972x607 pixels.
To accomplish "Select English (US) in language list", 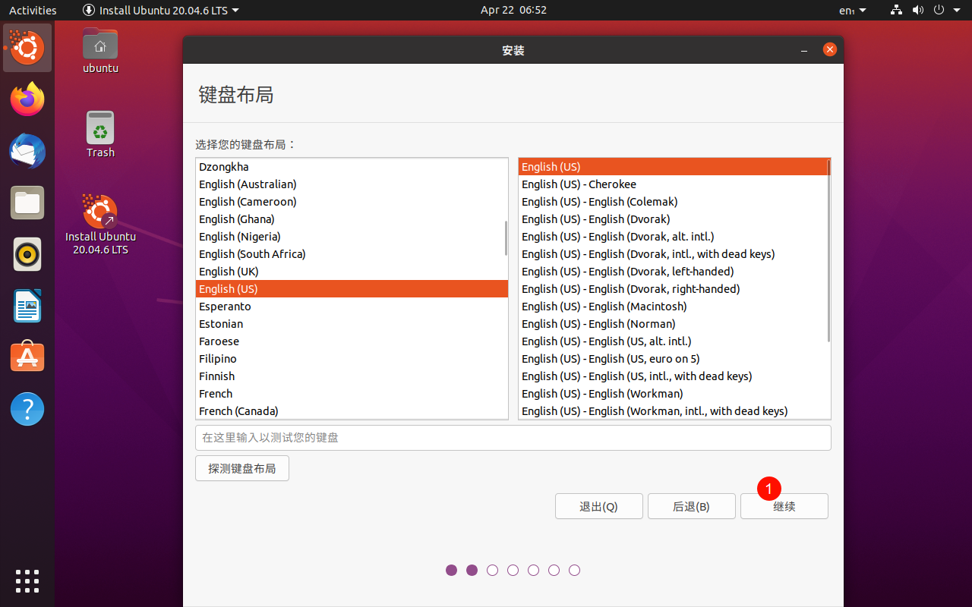I will pos(352,289).
